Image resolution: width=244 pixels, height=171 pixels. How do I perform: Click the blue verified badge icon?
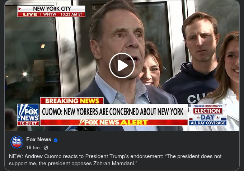56,140
